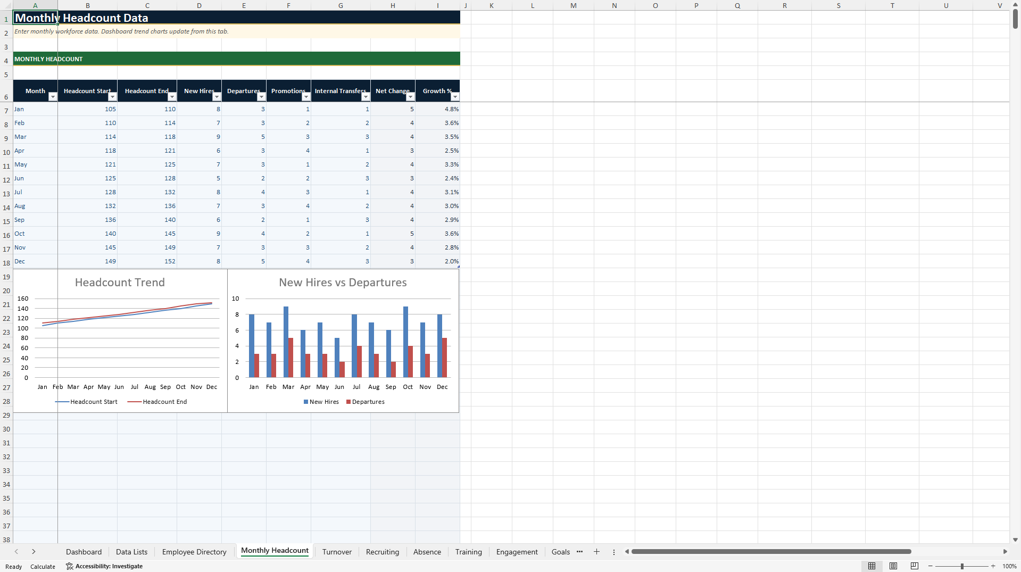Switch to Normal view
Viewport: 1021px width, 572px height.
tap(871, 566)
